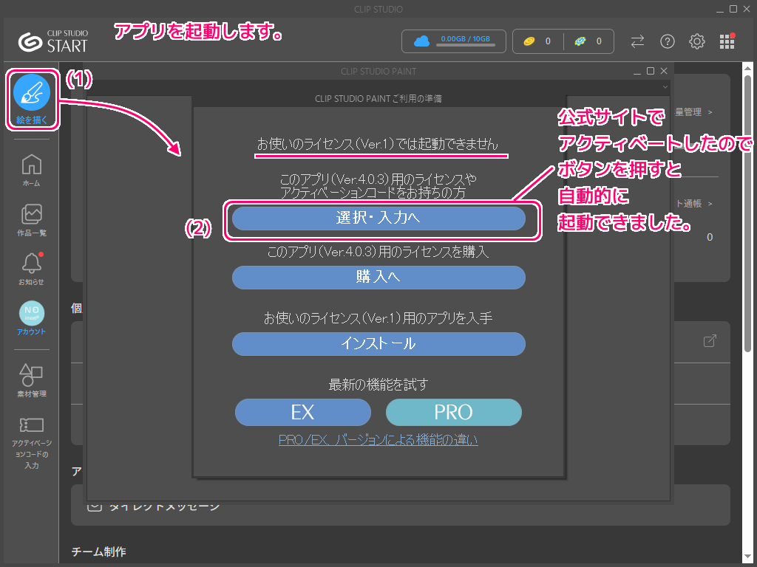
Task: Open the help question mark icon
Action: (668, 41)
